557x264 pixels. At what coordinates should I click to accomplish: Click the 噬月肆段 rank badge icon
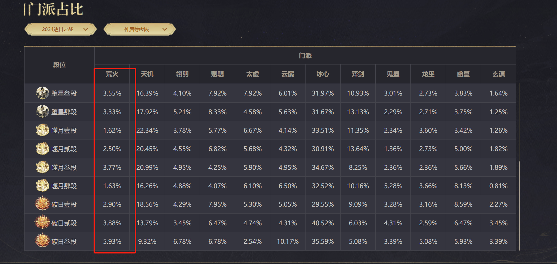tap(42, 186)
